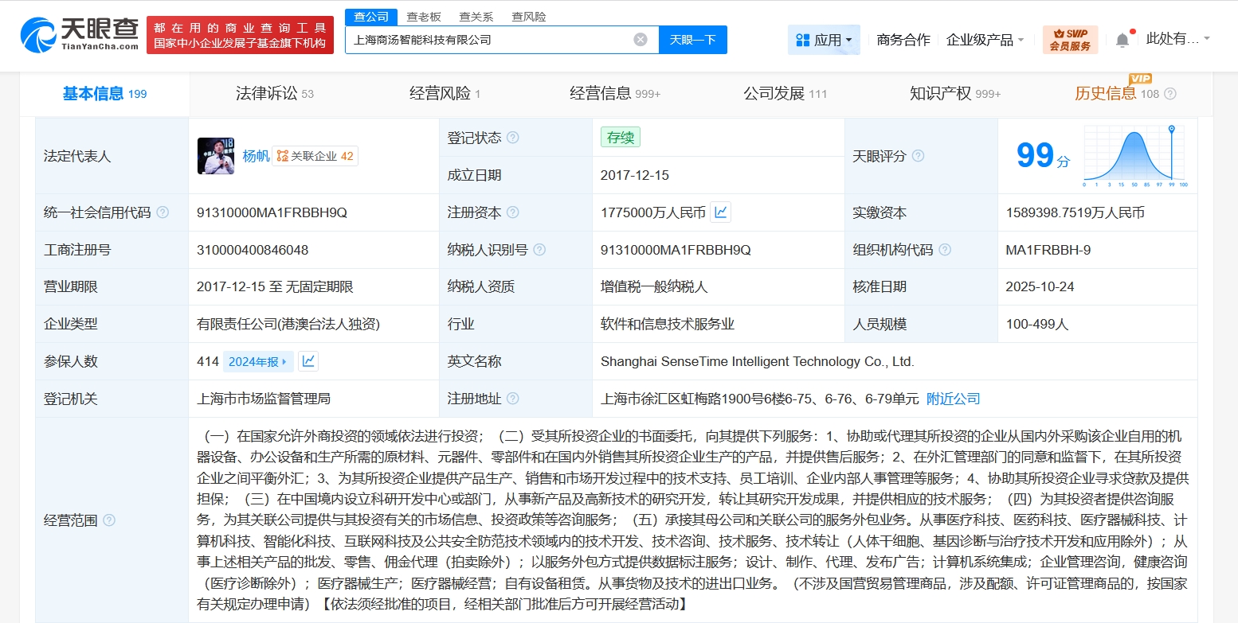Click help icon beside 经营范围
1238x623 pixels.
point(109,520)
